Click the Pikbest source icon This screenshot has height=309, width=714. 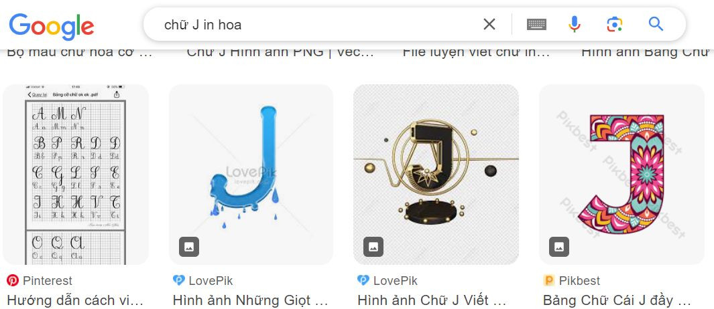coord(549,280)
